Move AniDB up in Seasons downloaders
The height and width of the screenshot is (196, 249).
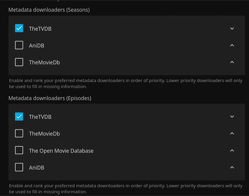(232, 45)
